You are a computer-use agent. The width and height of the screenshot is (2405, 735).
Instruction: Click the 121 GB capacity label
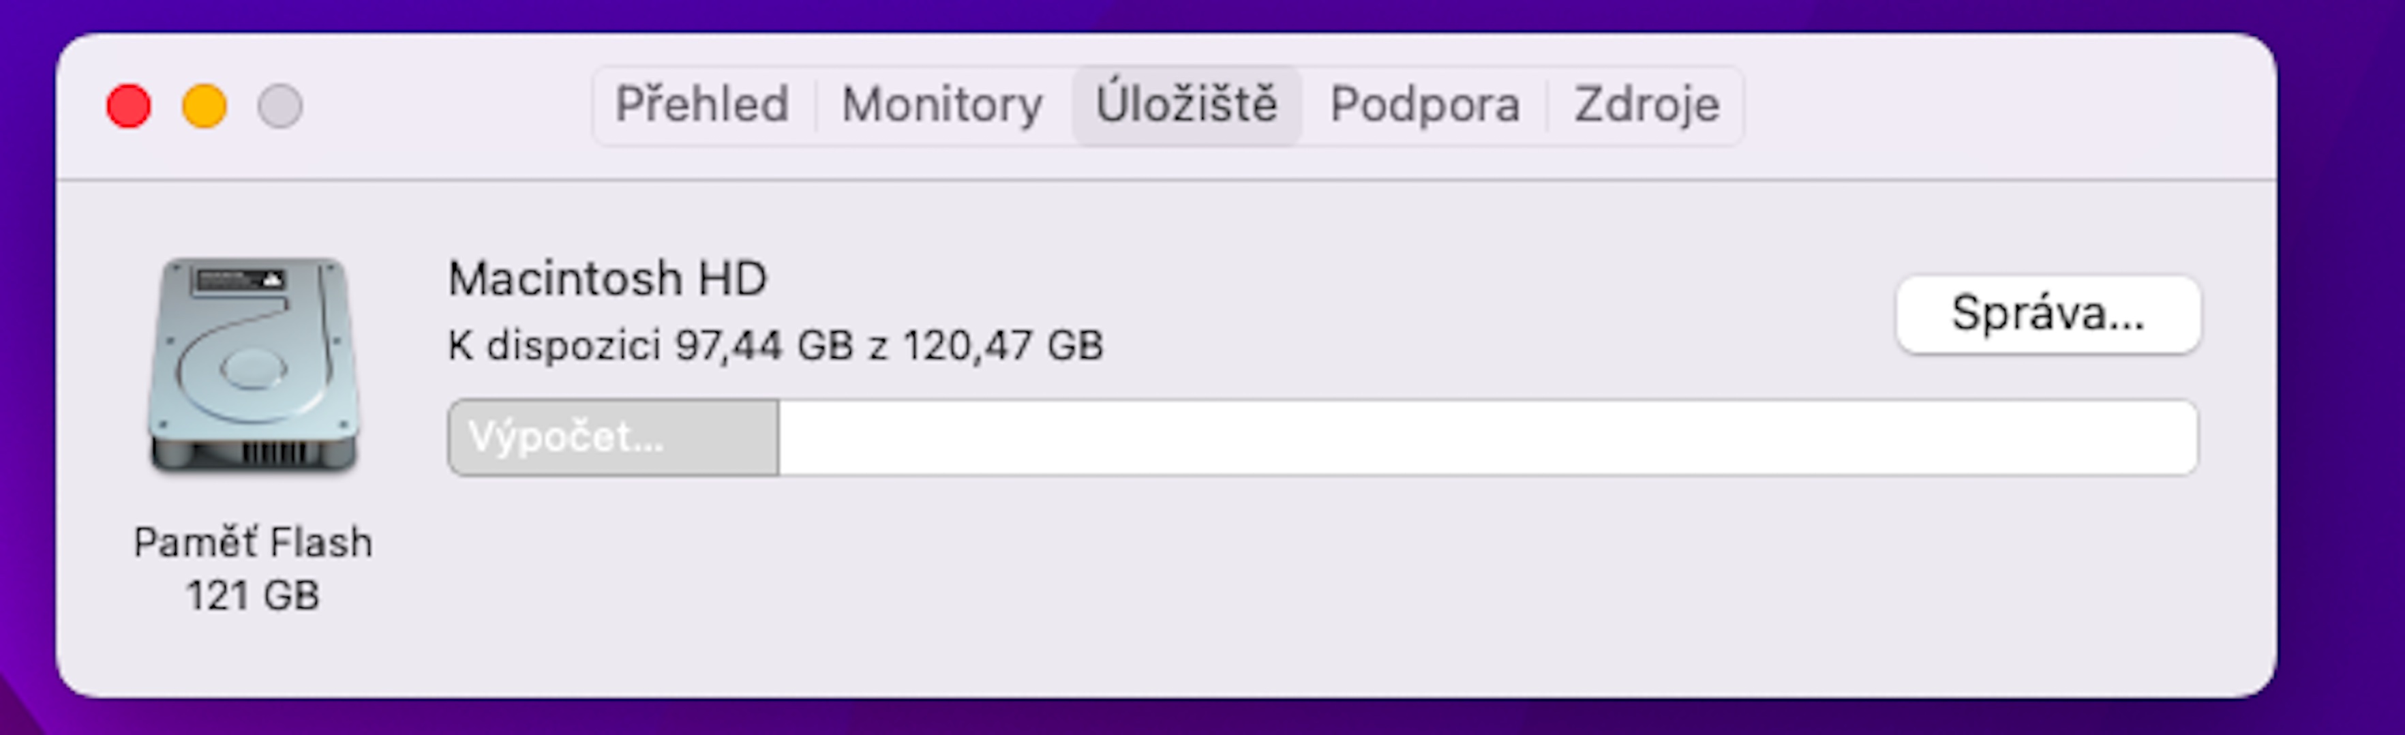[x=253, y=596]
